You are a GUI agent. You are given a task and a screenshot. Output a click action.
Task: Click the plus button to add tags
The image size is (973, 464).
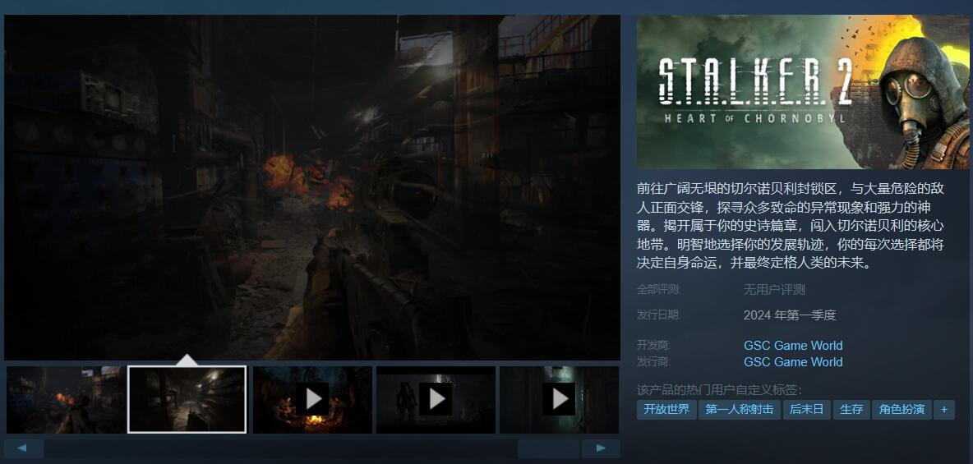tap(944, 410)
